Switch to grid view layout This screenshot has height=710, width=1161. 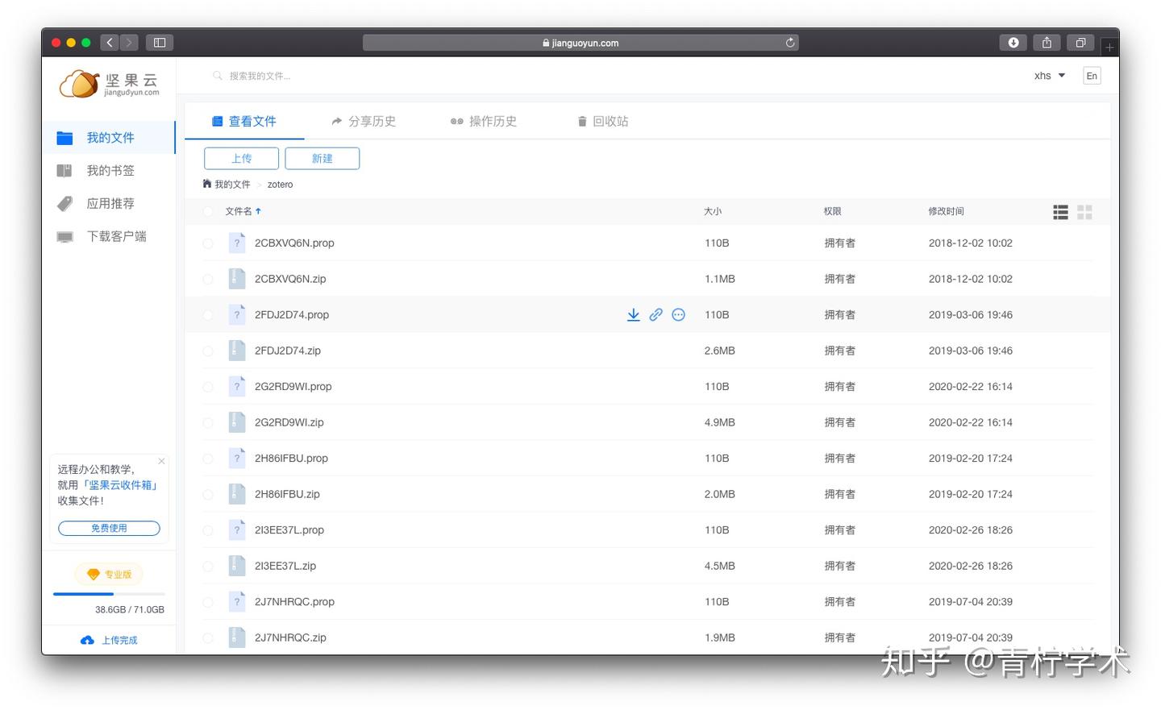tap(1084, 211)
